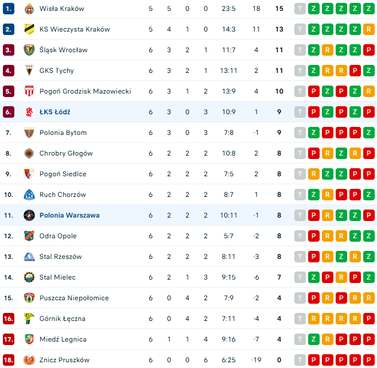Click the ŁKS Łódź club crest
The width and height of the screenshot is (377, 368).
(x=29, y=112)
